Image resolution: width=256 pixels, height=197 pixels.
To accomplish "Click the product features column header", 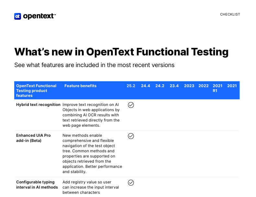I will 36,91.
